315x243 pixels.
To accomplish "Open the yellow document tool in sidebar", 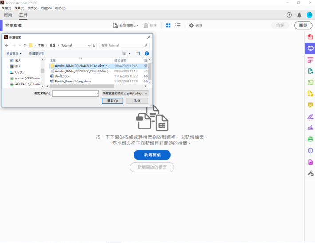I will (x=311, y=94).
